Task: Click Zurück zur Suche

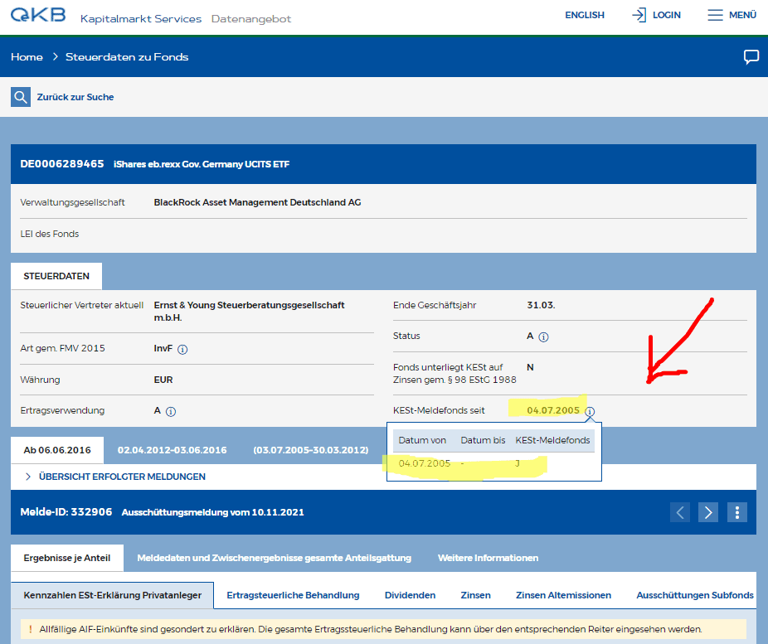Action: point(75,97)
